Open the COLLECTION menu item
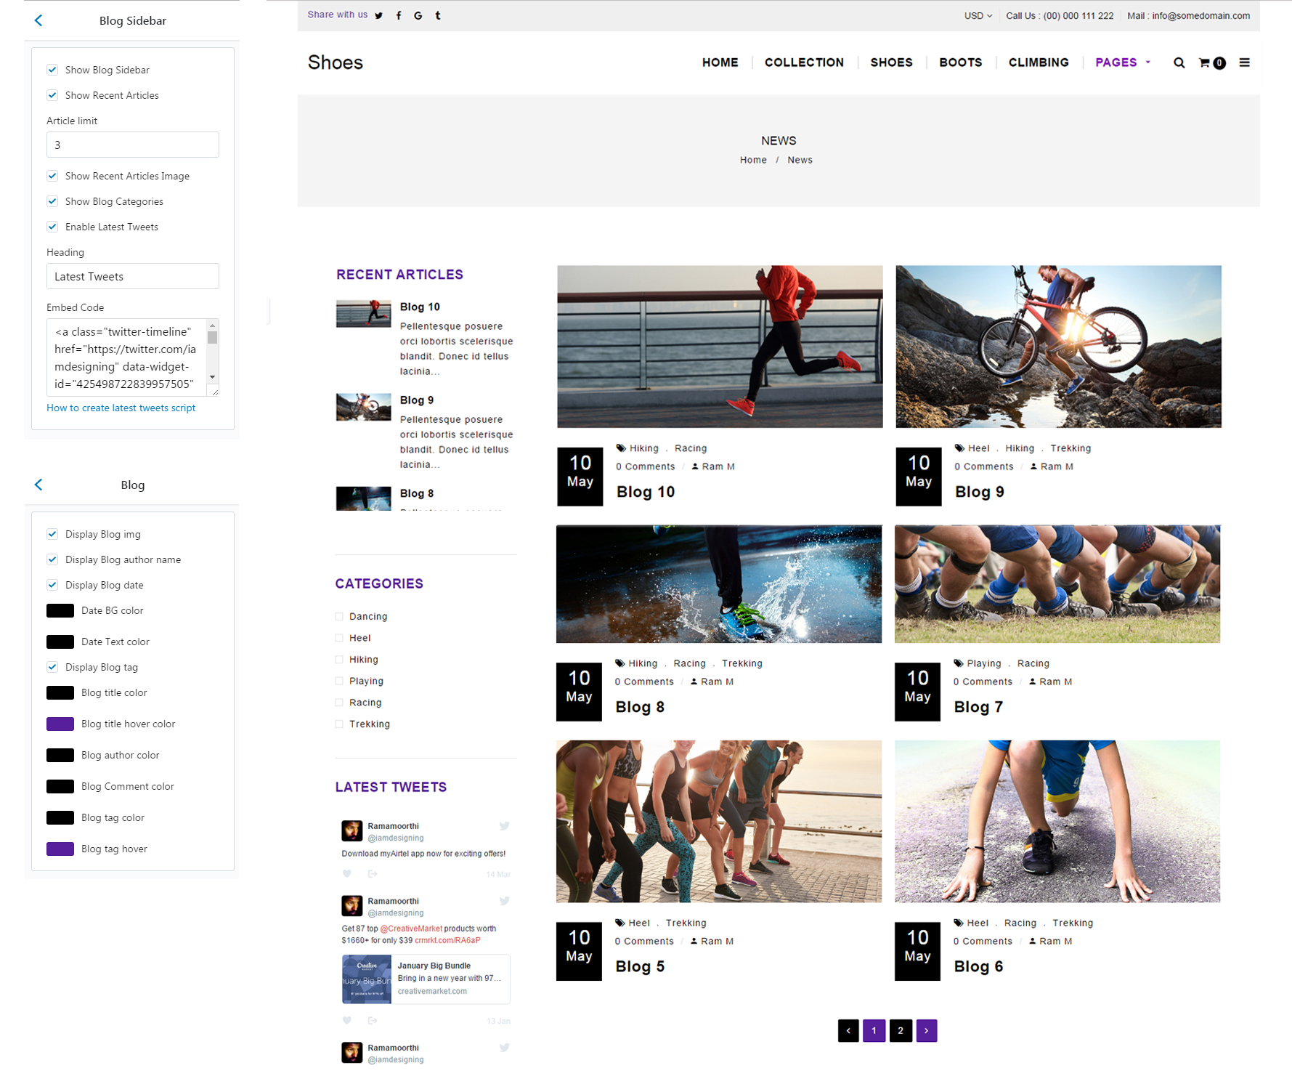The height and width of the screenshot is (1092, 1292). [x=804, y=62]
